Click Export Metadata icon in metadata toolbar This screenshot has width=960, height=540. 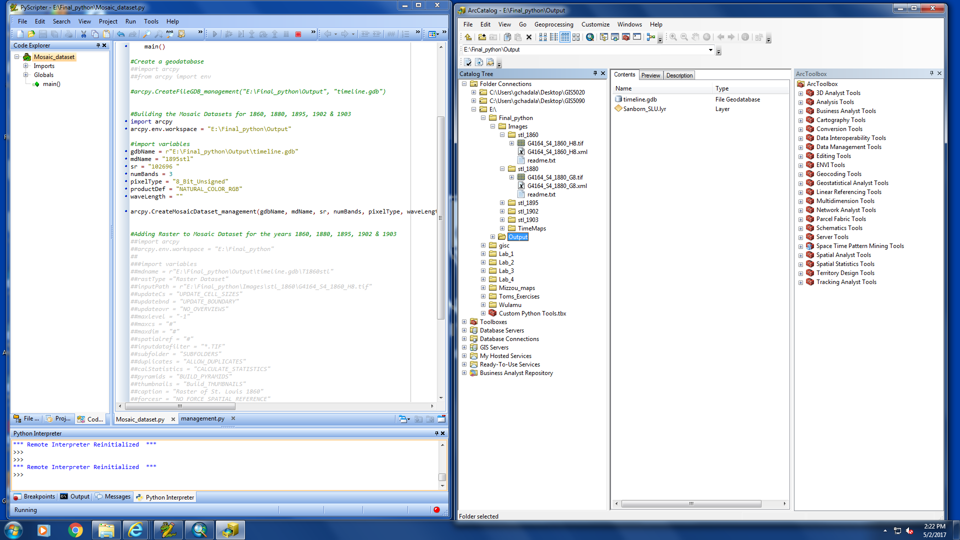click(479, 62)
